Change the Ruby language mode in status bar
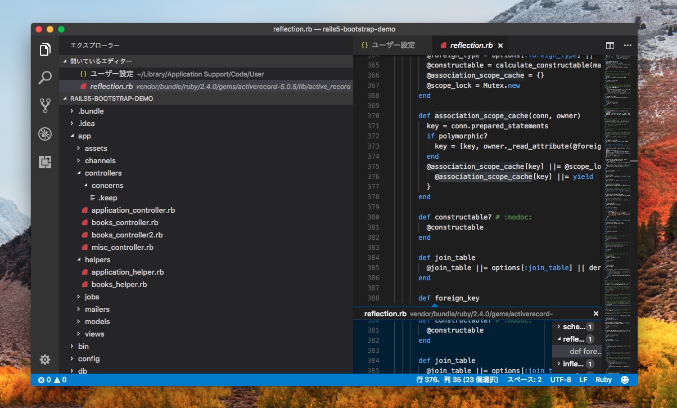Screen dimensions: 677x408 click(x=603, y=380)
